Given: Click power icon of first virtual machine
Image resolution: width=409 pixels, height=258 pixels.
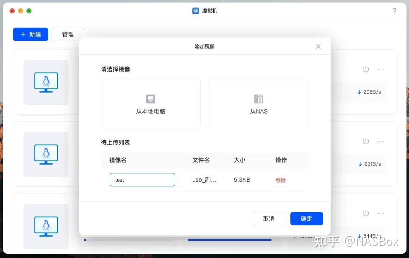Looking at the screenshot, I should coord(366,69).
